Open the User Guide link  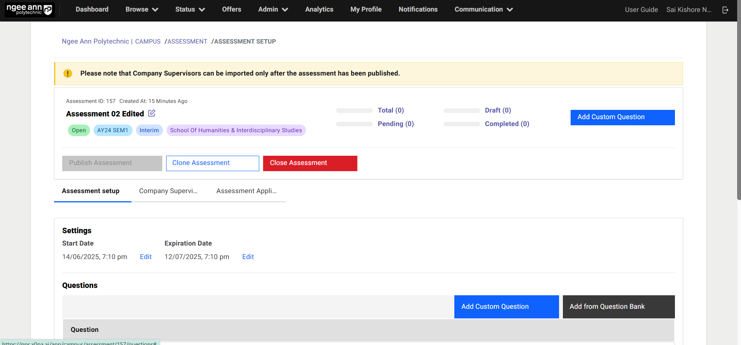click(x=641, y=10)
